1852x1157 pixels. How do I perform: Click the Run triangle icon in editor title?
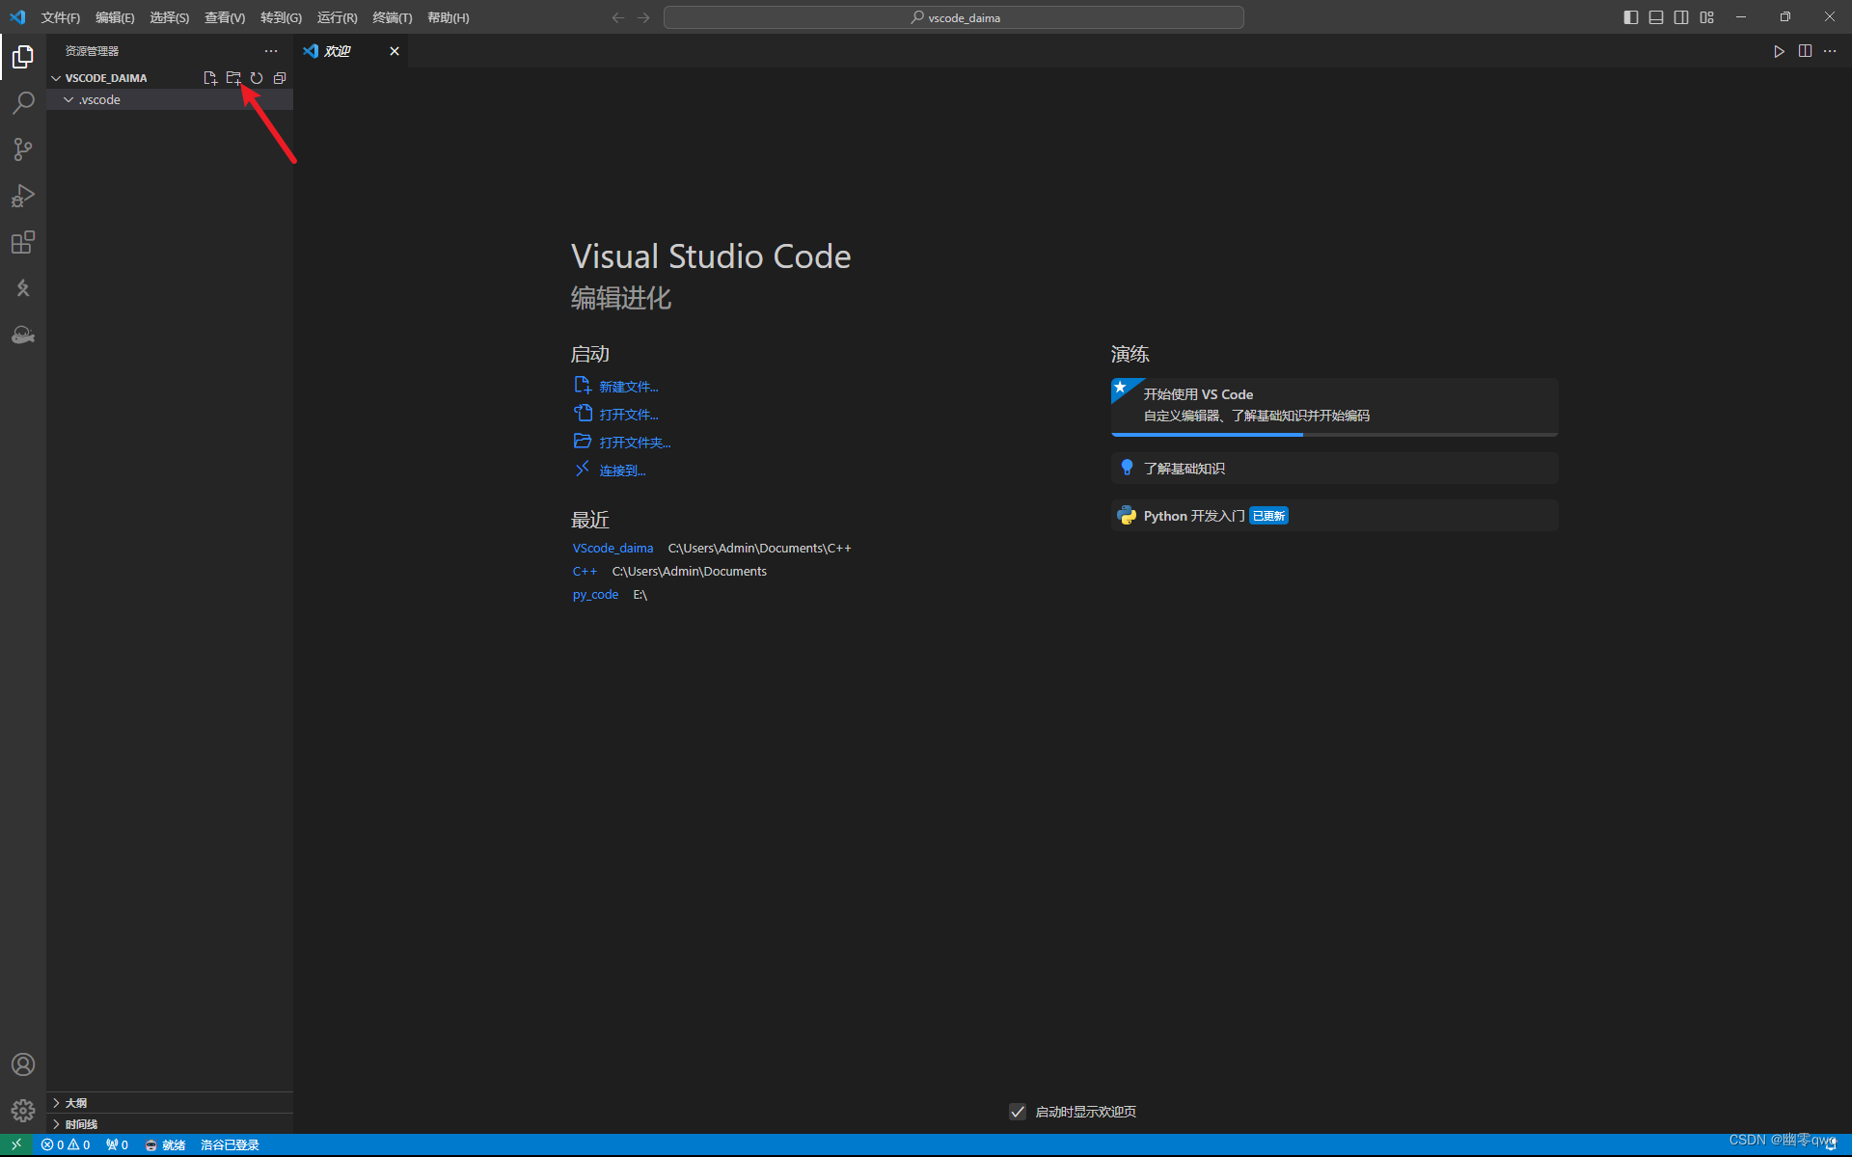tap(1779, 51)
